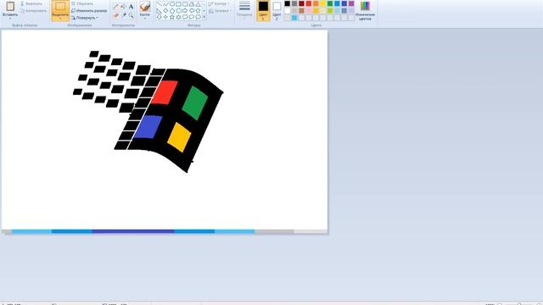Image resolution: width=543 pixels, height=305 pixels.
Task: Choose the Right arrow shape
Action: tap(185, 11)
